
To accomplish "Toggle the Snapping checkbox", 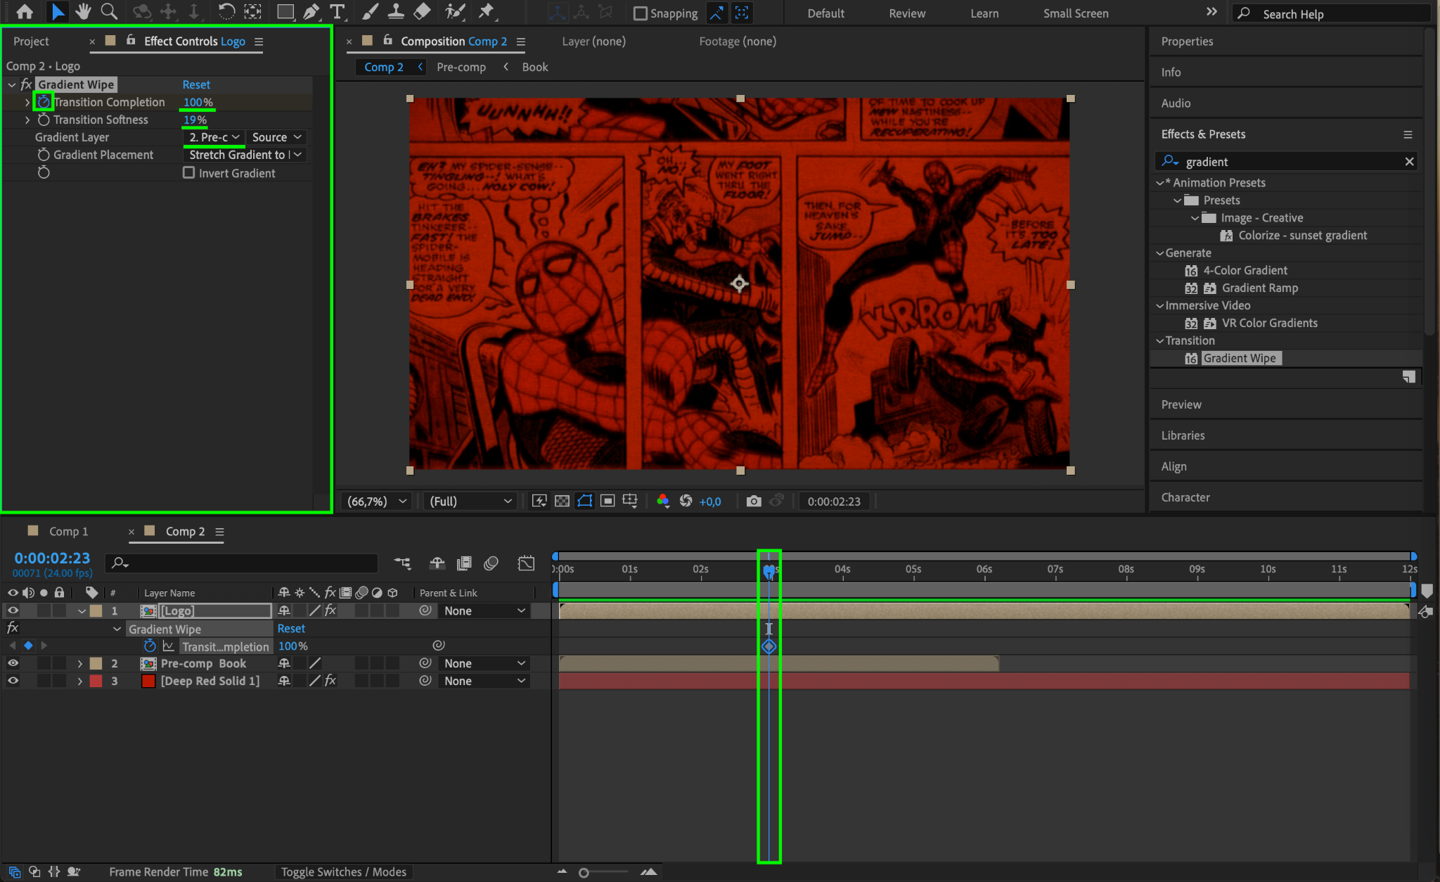I will pyautogui.click(x=641, y=13).
